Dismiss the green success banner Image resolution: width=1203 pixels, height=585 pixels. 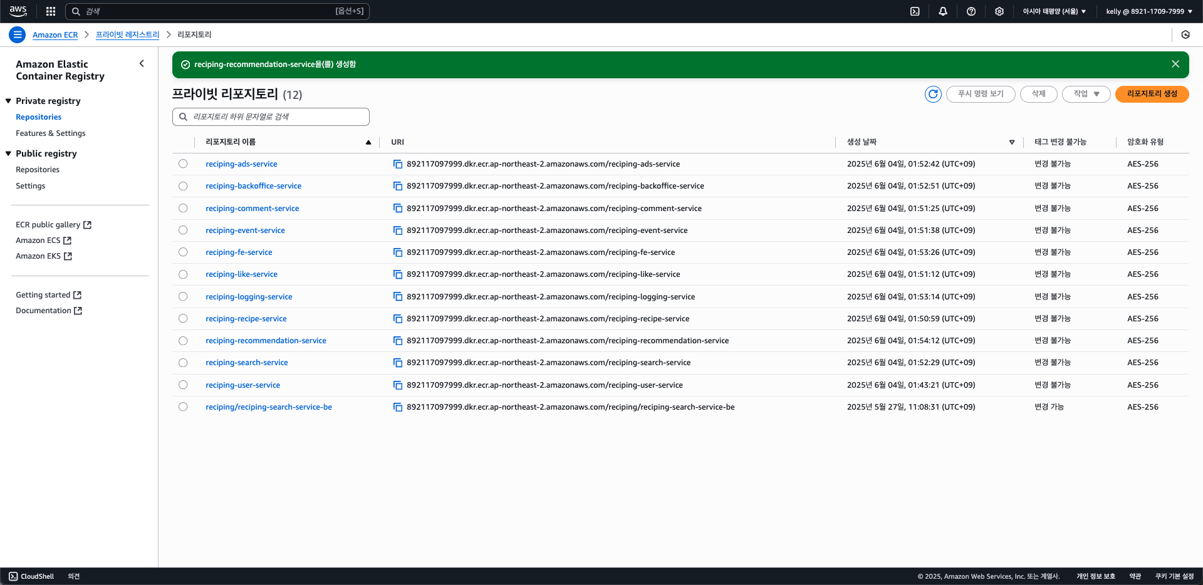(x=1175, y=64)
